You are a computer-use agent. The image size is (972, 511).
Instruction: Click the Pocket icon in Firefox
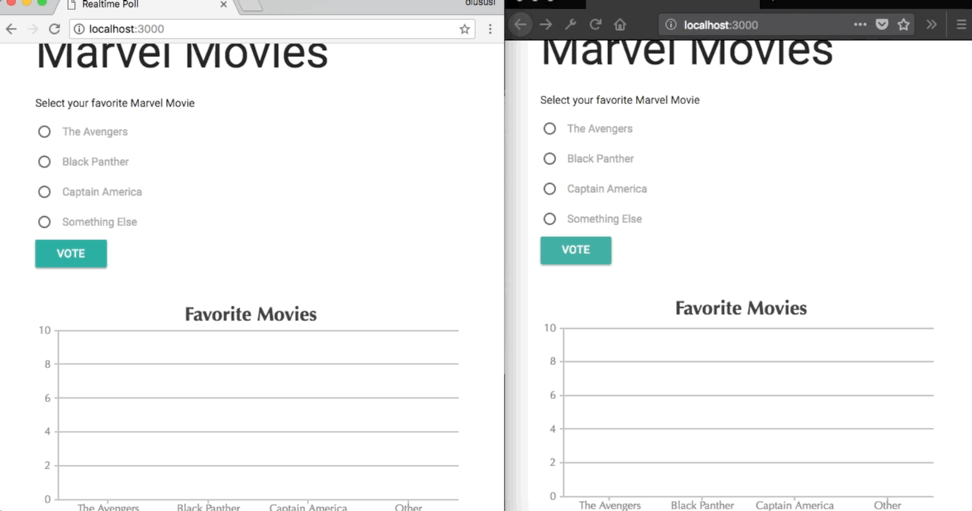882,25
